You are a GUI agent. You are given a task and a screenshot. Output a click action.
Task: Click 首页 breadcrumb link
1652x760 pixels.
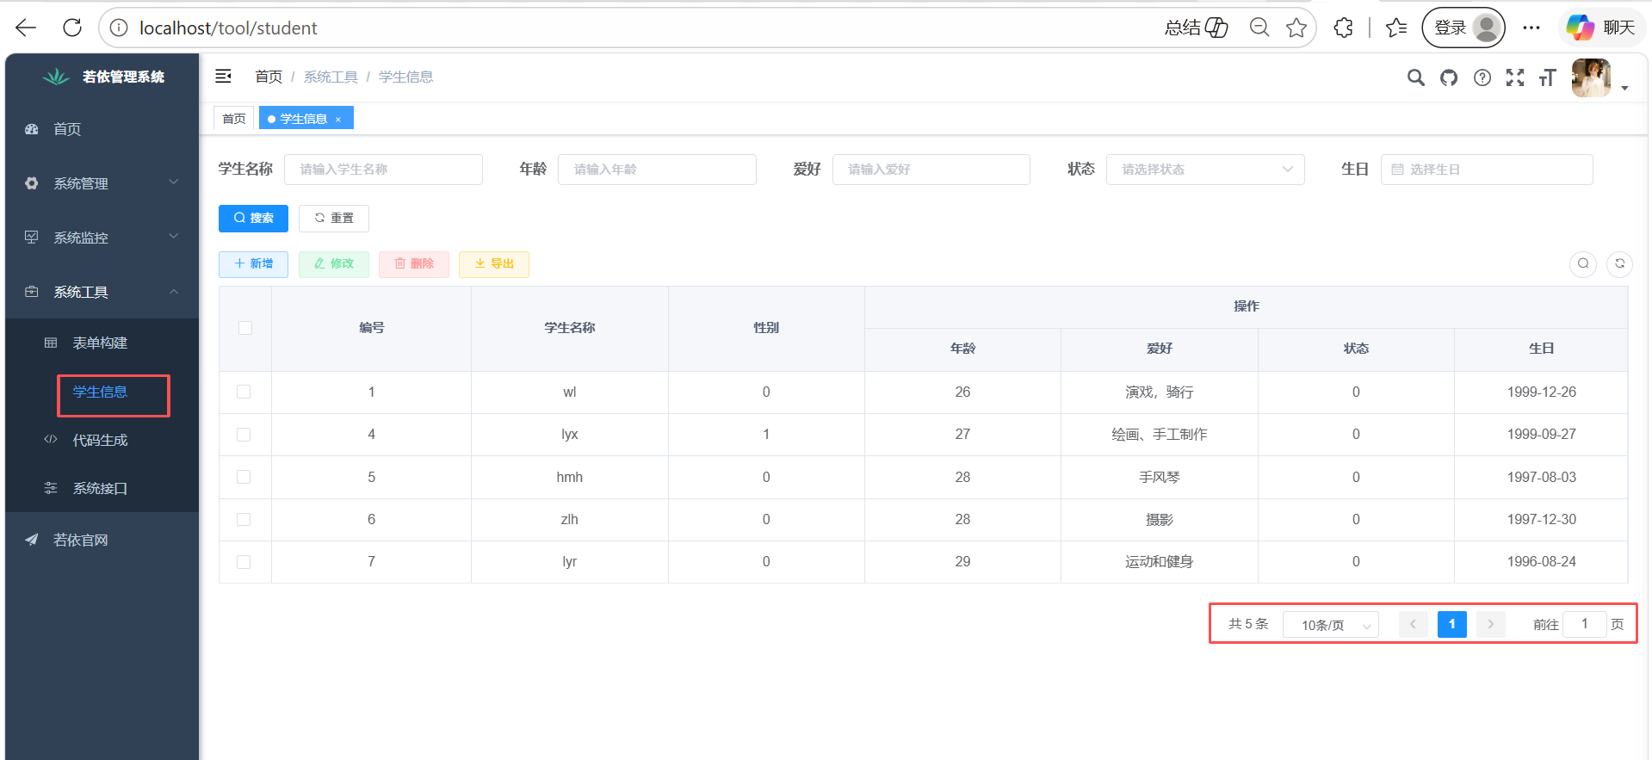tap(269, 77)
